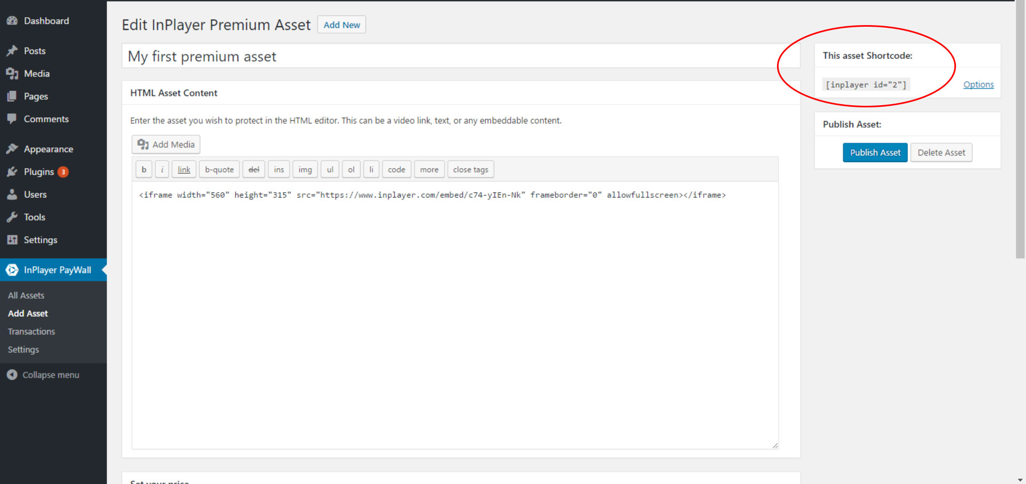1026x484 pixels.
Task: Insert a link via link button
Action: 184,169
